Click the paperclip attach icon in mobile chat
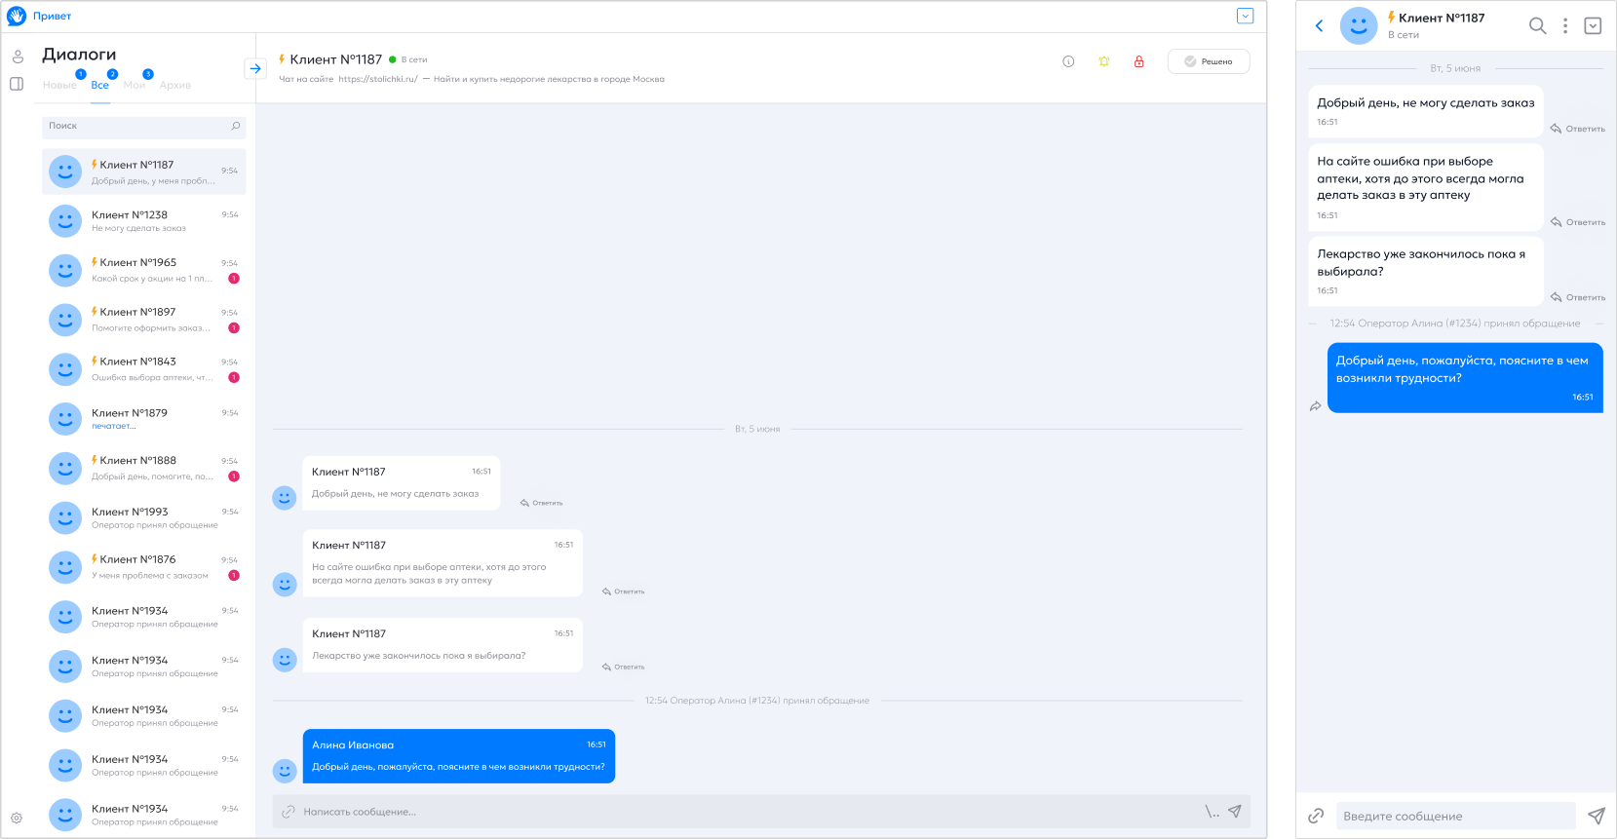This screenshot has height=839, width=1617. (1316, 816)
